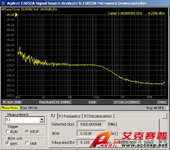Click the Agilent title bar app icon
Viewport: 170px width, 150px height.
point(3,3)
